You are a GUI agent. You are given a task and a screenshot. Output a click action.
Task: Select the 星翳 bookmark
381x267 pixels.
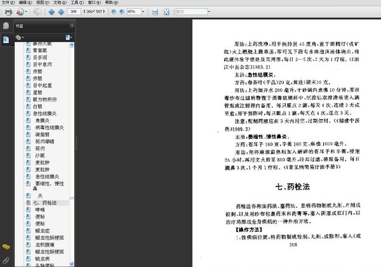(x=37, y=93)
